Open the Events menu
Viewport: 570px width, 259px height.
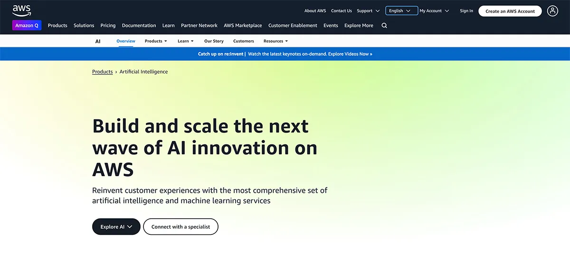331,26
